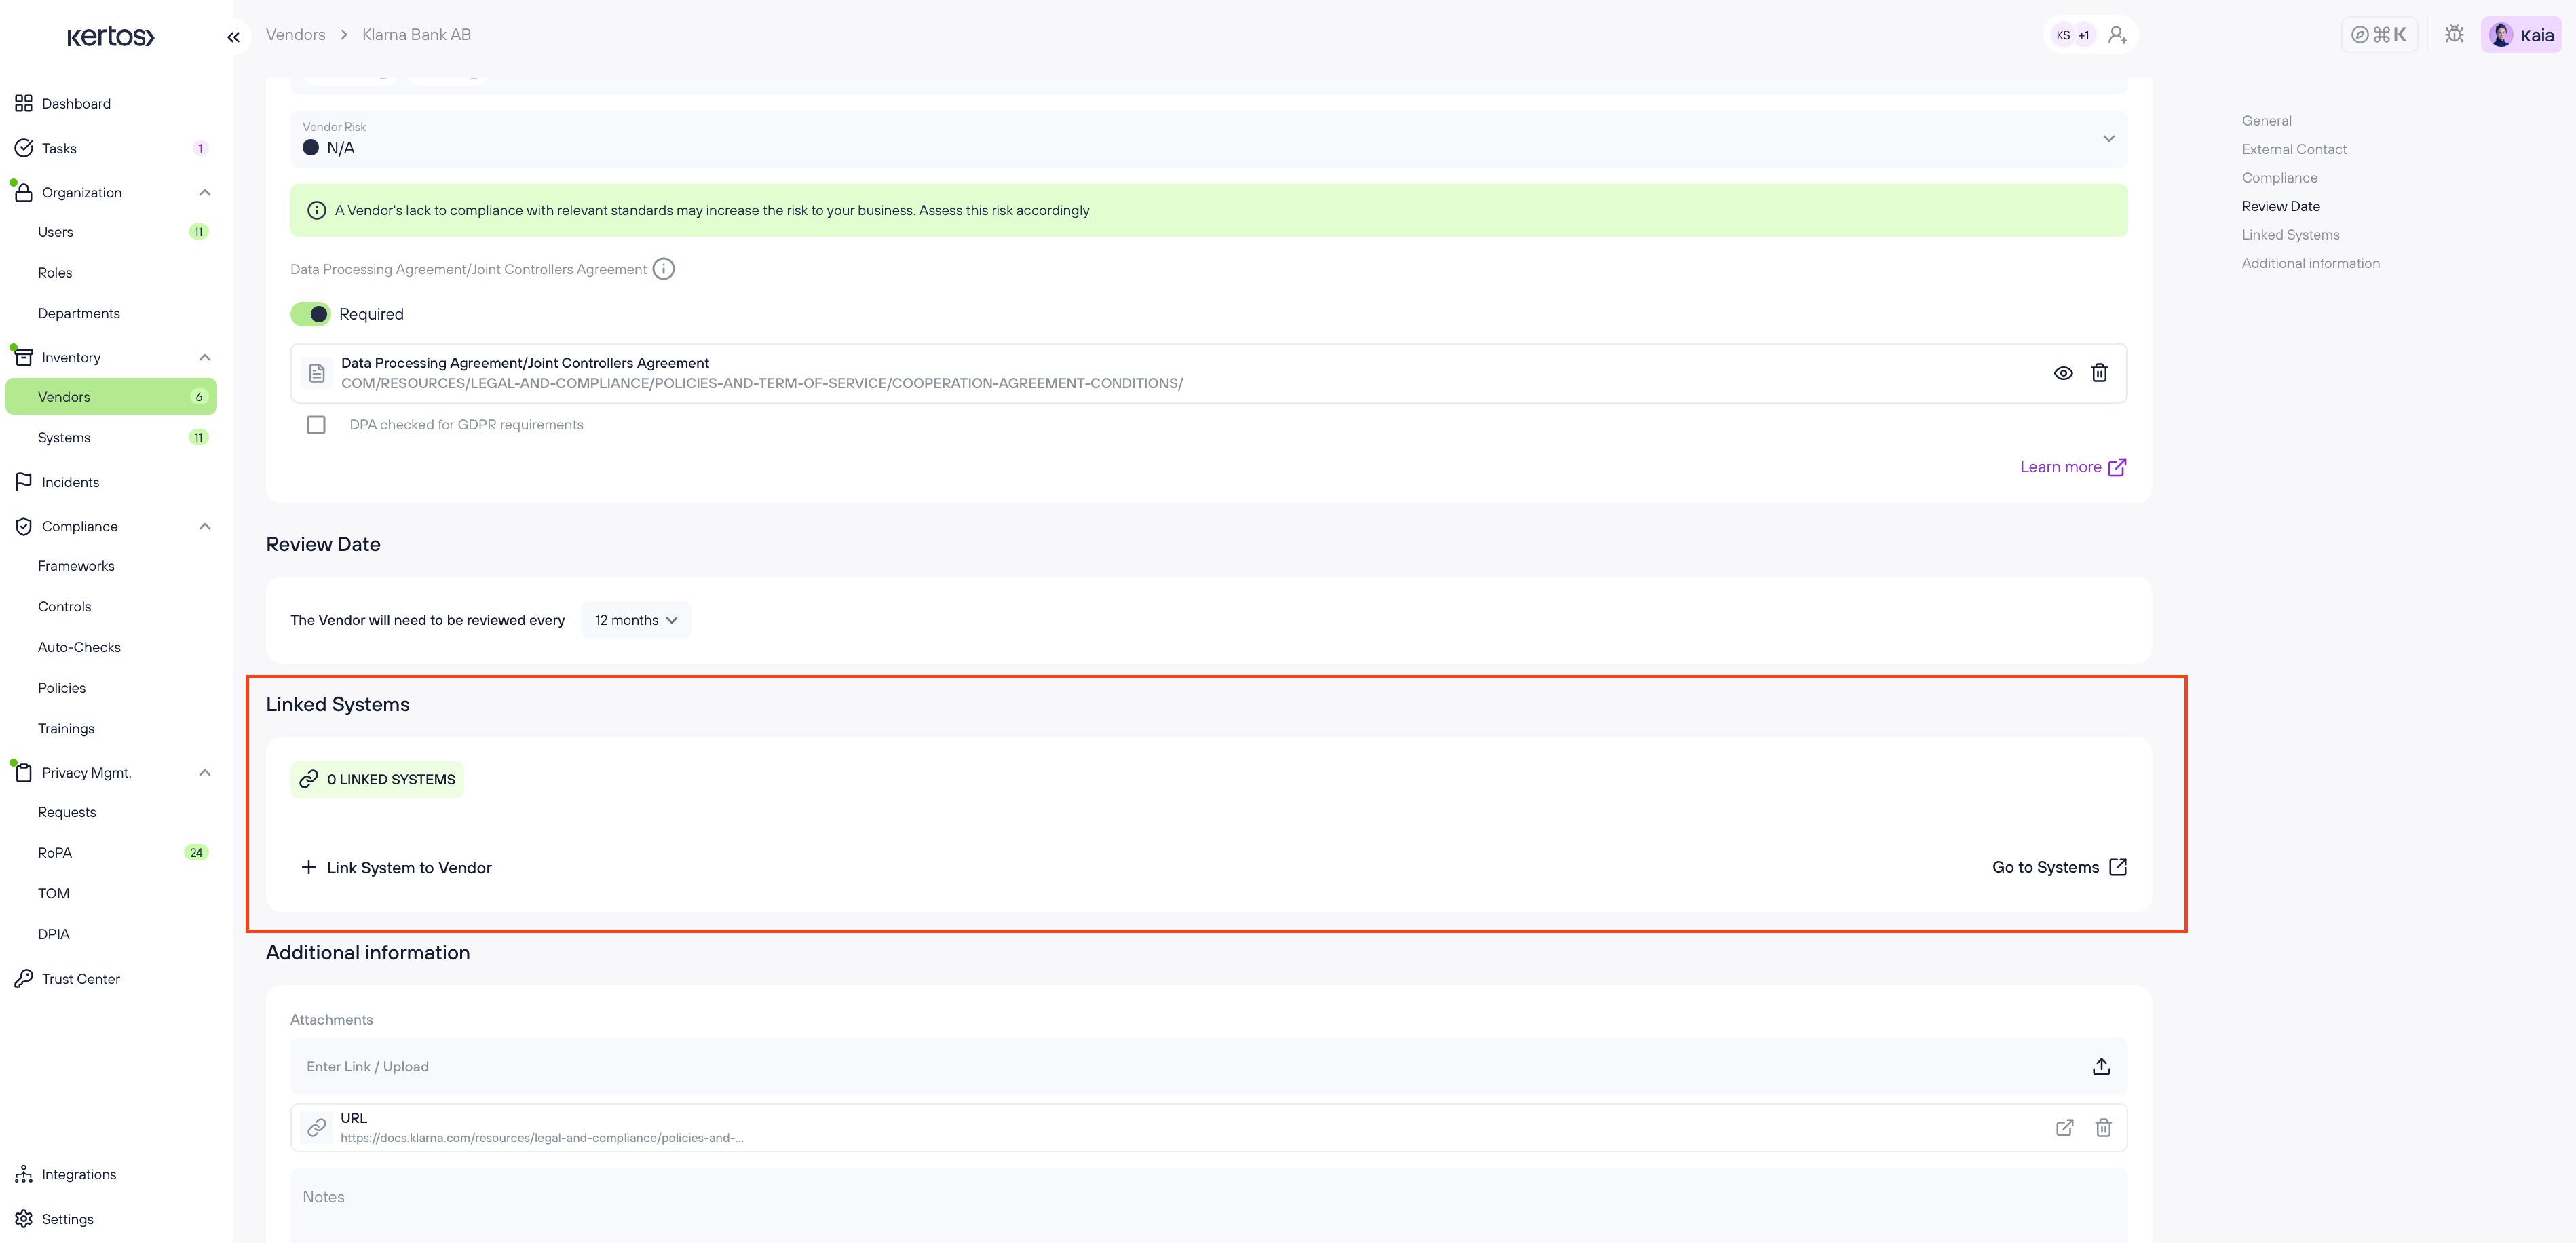Open Kaia user profile menu
The width and height of the screenshot is (2576, 1243).
[x=2521, y=35]
